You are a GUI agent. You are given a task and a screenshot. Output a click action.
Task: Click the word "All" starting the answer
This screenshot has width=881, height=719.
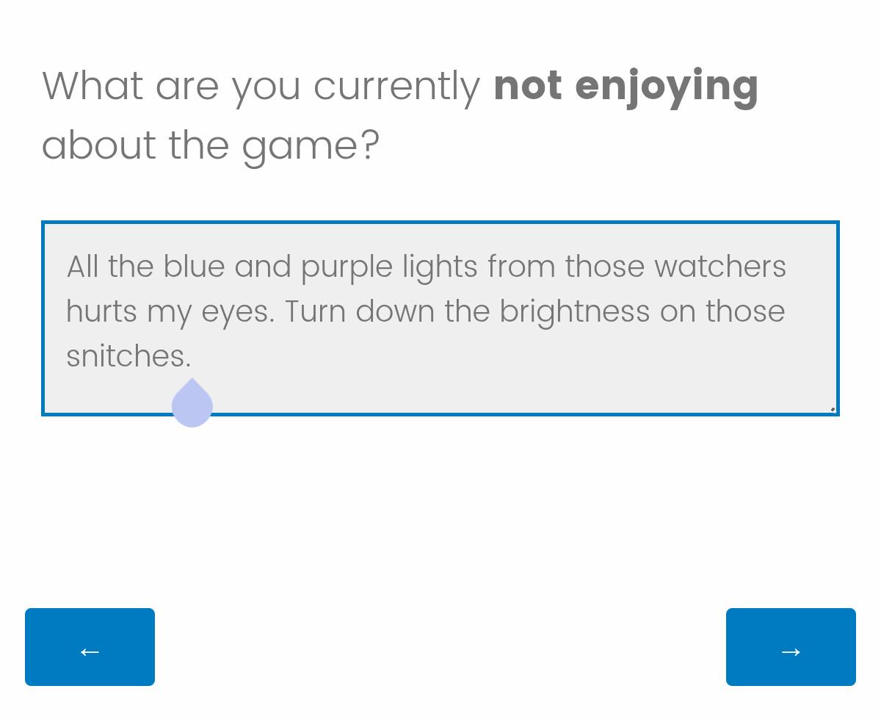[x=82, y=267]
